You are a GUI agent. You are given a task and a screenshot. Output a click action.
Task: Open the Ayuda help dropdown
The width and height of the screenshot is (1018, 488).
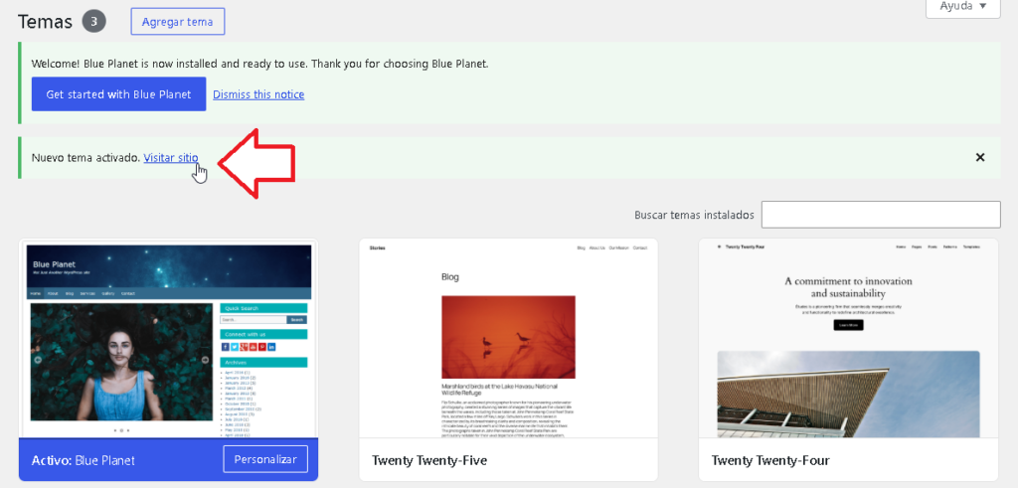tap(962, 7)
